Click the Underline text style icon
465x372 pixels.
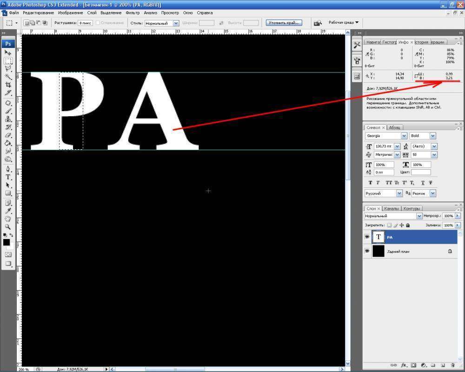coord(423,183)
